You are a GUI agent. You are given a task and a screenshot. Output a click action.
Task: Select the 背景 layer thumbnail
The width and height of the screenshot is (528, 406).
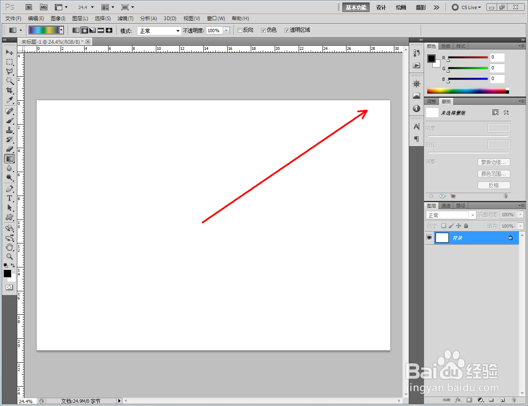click(x=442, y=238)
